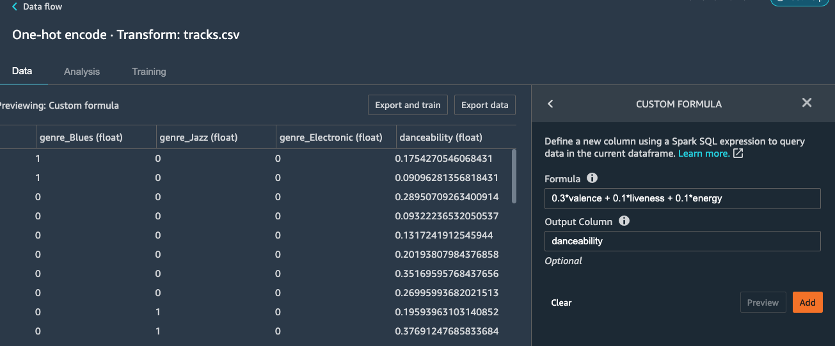
Task: Click the danceability value 0.1317241912545944
Action: [443, 235]
